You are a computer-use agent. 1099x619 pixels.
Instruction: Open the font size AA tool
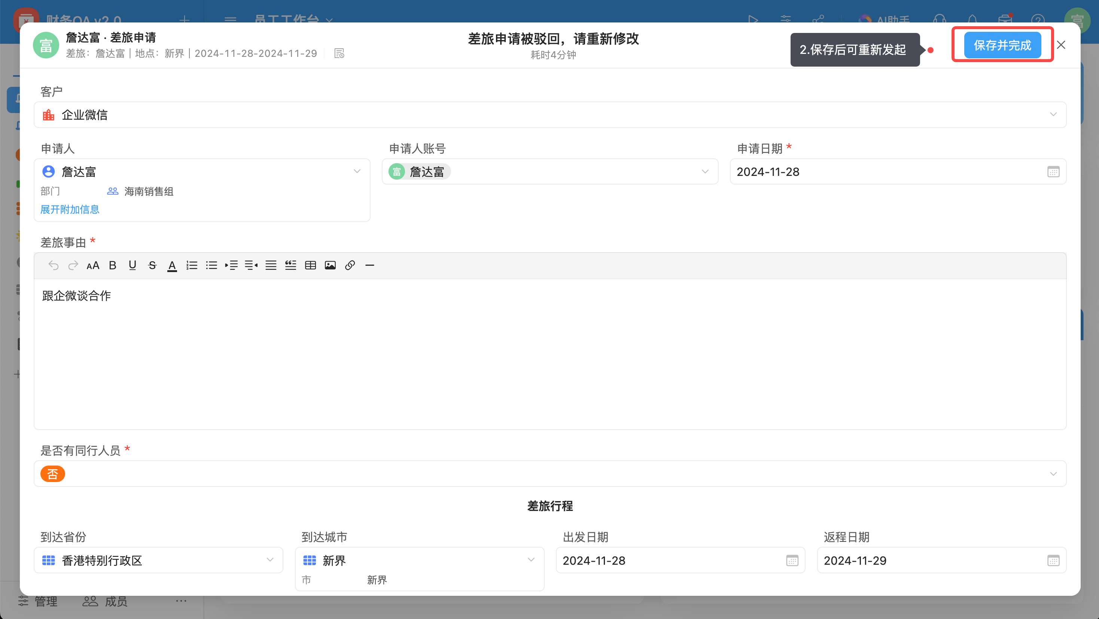(x=92, y=266)
